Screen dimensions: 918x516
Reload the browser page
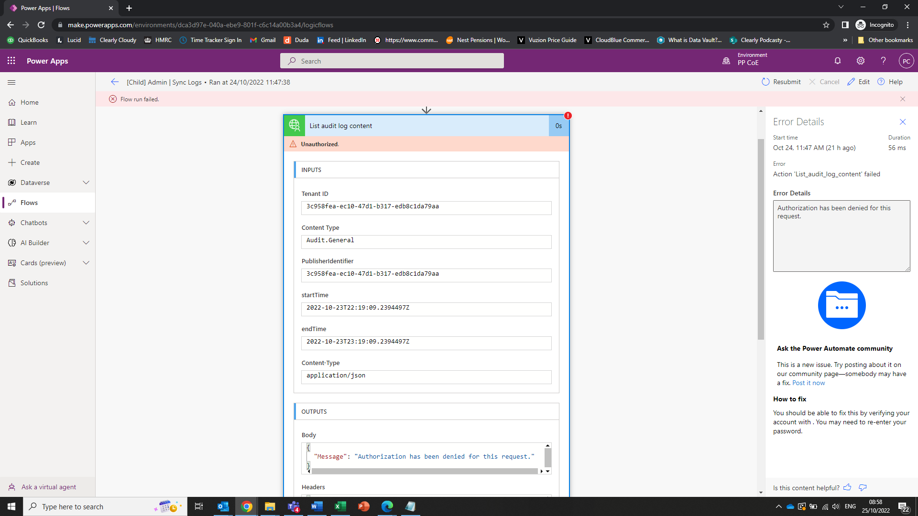click(41, 25)
